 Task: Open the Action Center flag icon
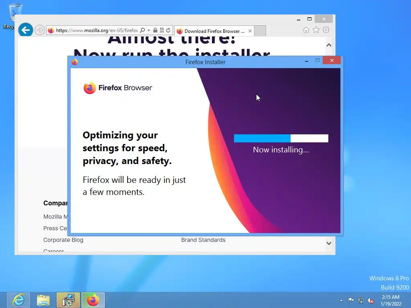tap(351, 300)
